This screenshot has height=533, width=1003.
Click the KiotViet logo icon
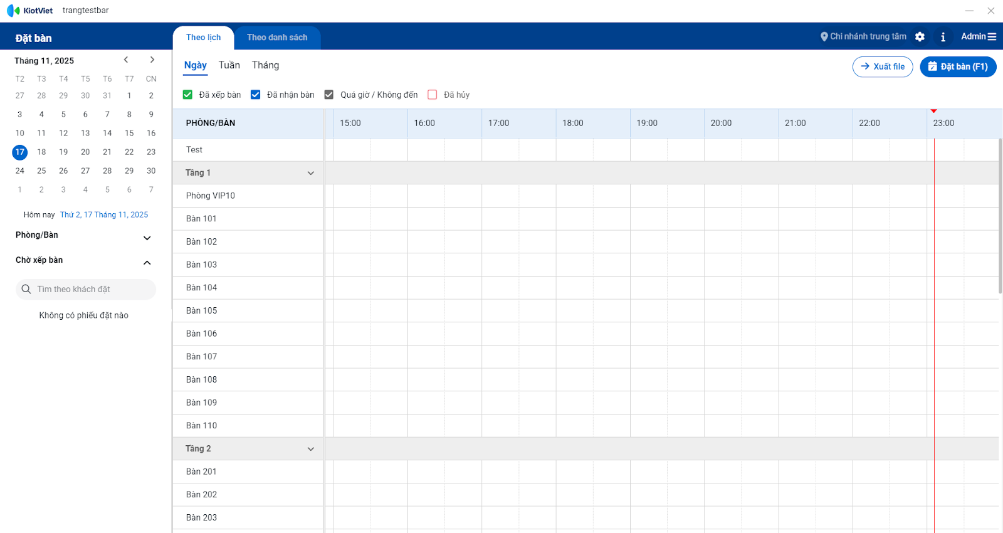[x=13, y=11]
